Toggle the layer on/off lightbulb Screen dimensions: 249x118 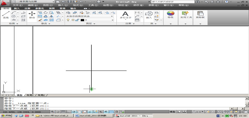[x=68, y=20]
